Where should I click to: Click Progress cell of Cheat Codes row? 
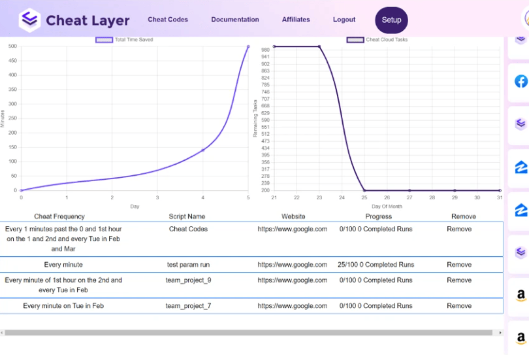click(x=376, y=229)
